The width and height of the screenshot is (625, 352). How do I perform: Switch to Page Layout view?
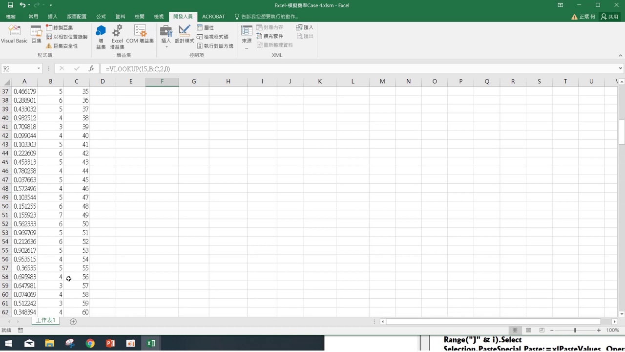click(528, 330)
